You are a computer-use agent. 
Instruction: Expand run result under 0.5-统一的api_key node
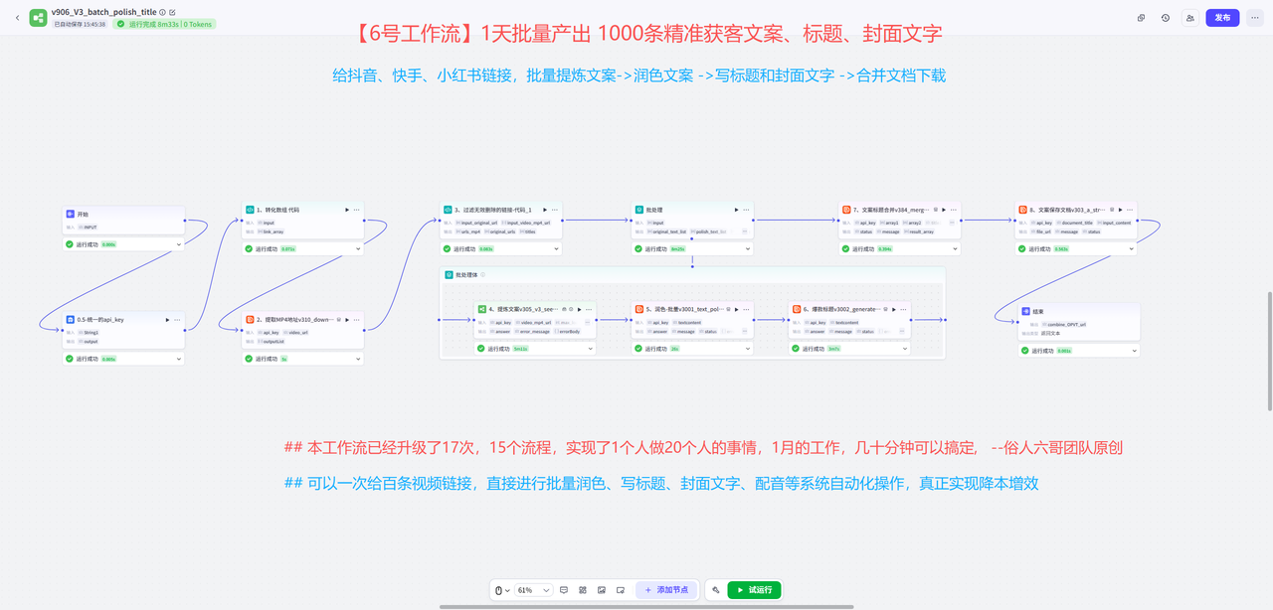[179, 359]
